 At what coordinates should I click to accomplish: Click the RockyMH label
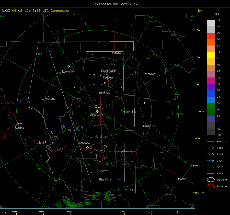pyautogui.click(x=67, y=72)
